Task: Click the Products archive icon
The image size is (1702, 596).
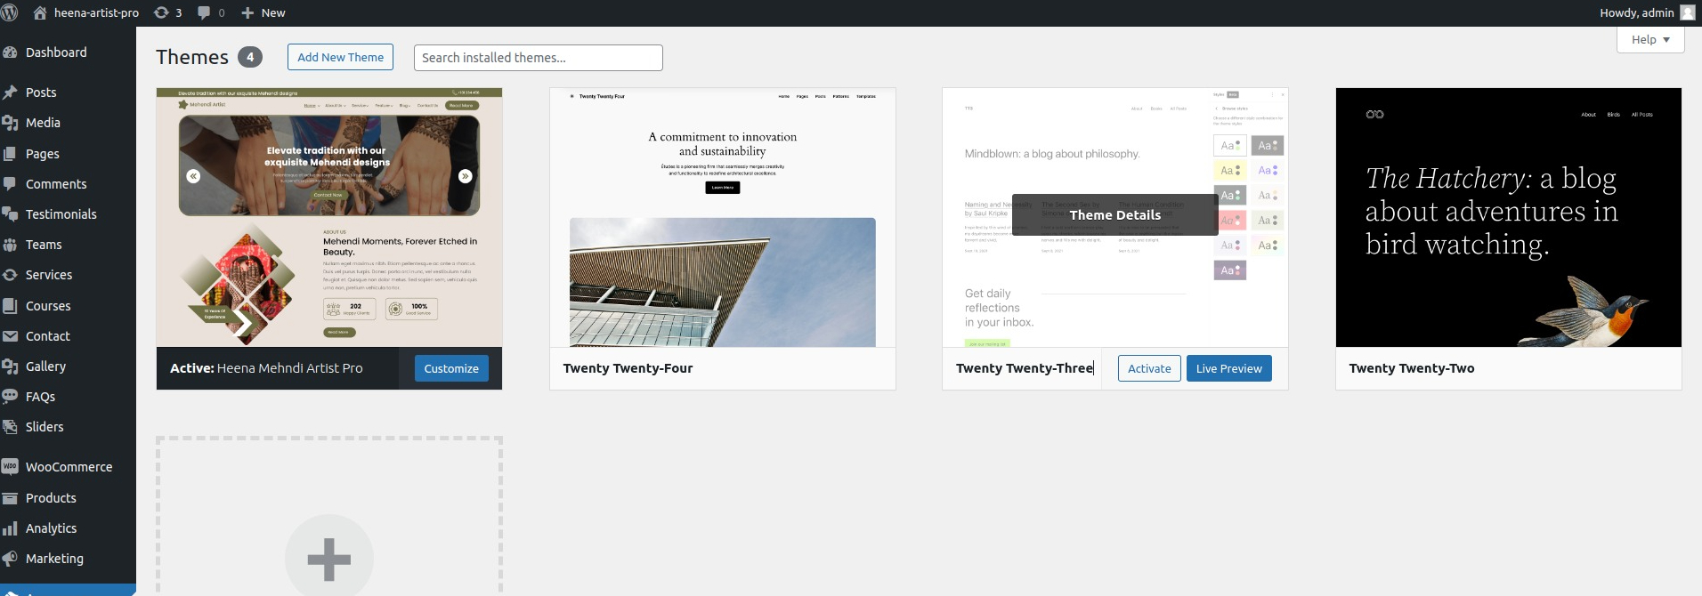Action: coord(10,498)
